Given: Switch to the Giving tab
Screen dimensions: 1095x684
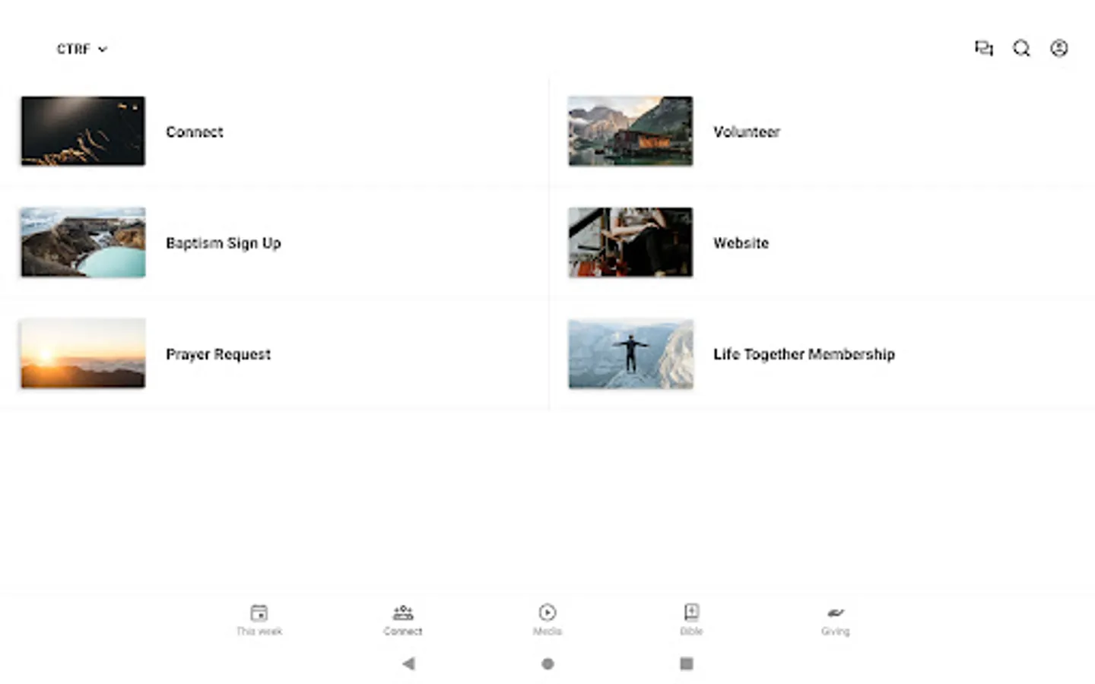Looking at the screenshot, I should (835, 619).
